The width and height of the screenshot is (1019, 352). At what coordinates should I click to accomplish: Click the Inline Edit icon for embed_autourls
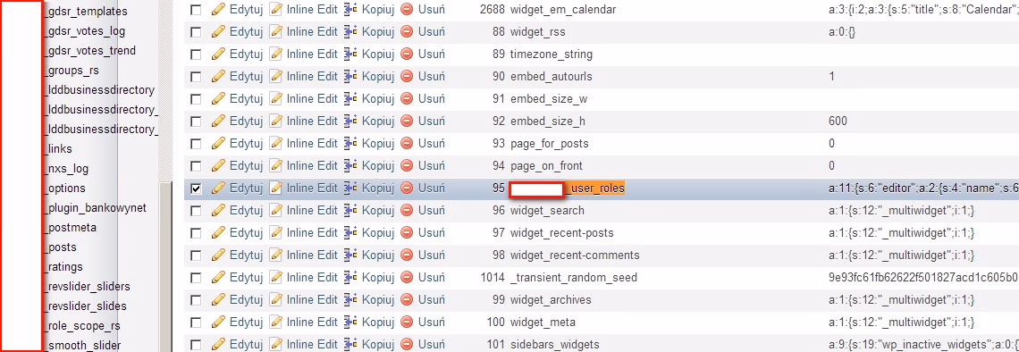[x=276, y=77]
